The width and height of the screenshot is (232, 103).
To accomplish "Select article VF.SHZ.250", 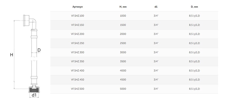I will pos(78,43).
